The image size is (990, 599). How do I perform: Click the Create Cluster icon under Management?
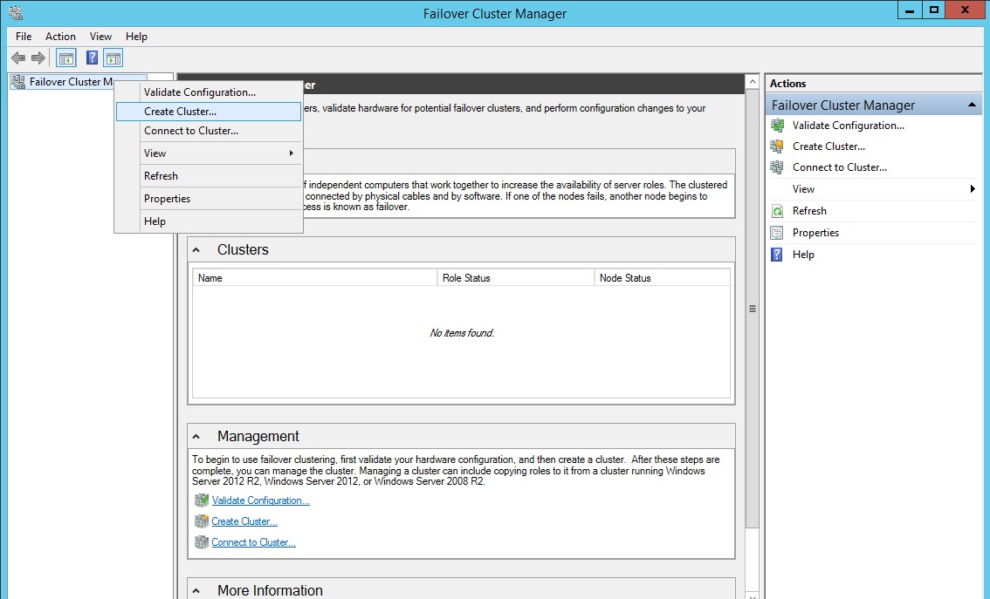(x=202, y=521)
